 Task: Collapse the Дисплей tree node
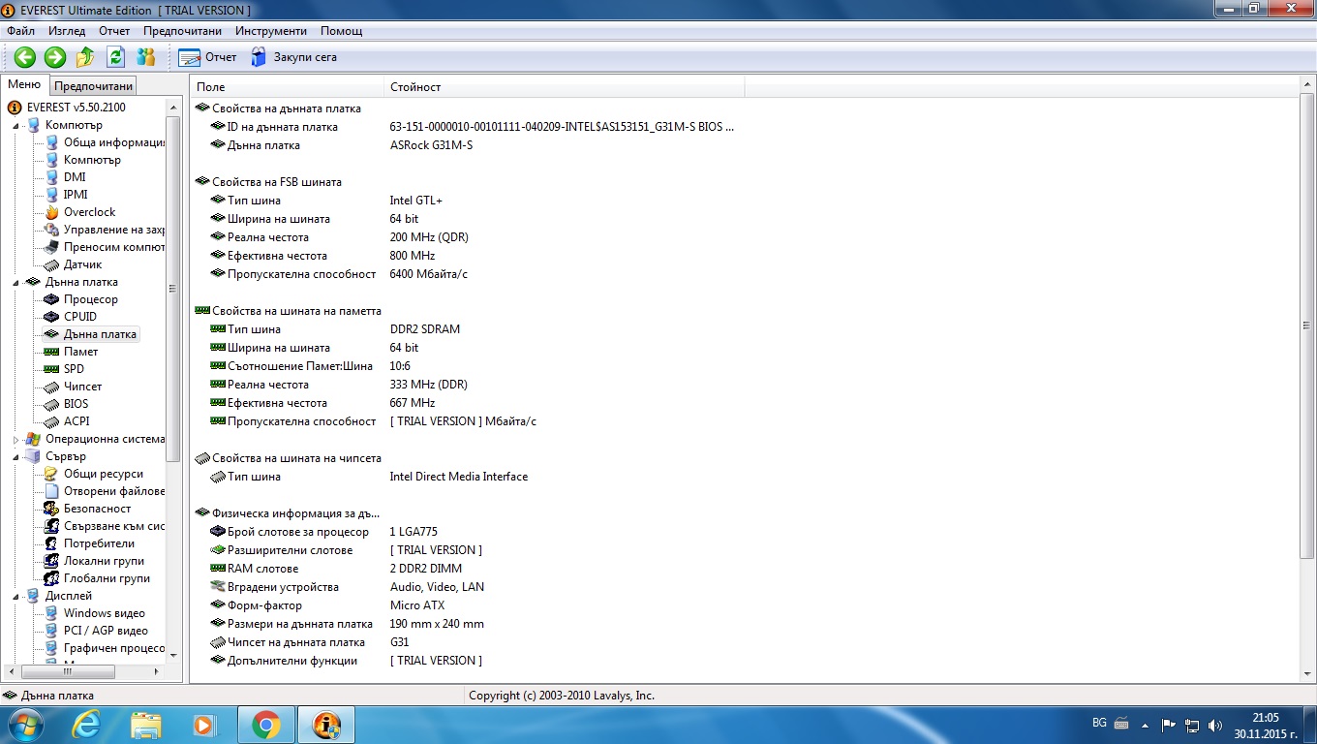15,596
